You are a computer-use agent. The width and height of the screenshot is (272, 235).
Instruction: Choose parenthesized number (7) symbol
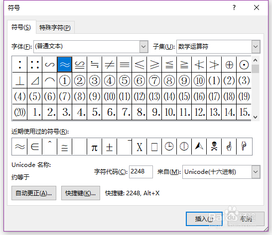coord(65,96)
